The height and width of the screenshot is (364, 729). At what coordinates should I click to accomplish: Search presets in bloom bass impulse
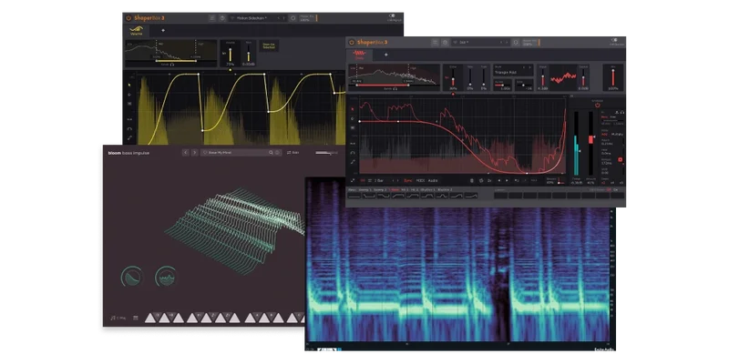pos(271,152)
